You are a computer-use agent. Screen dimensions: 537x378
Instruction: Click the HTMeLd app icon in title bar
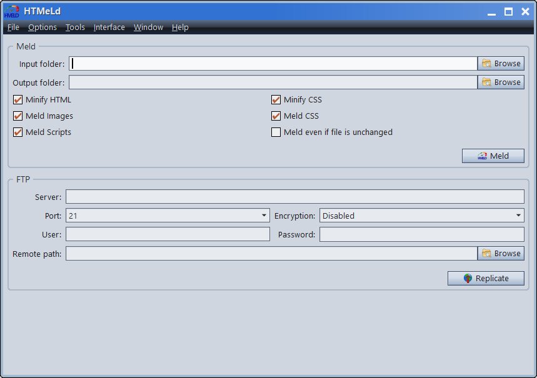[x=12, y=11]
